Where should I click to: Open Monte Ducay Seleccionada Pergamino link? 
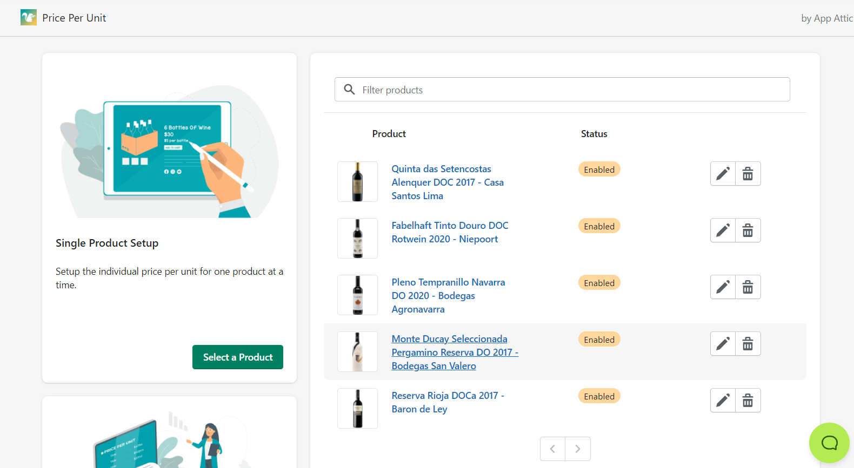pyautogui.click(x=455, y=352)
